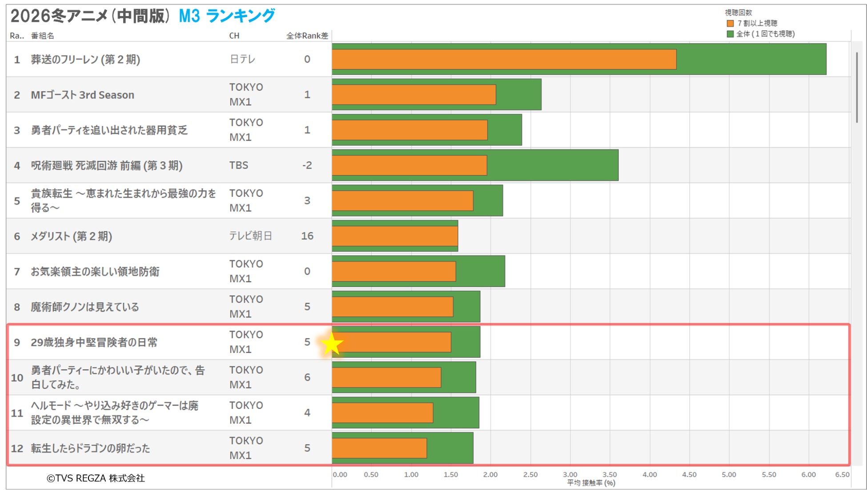867x490 pixels.
Task: Click TOKYO MX1 channel for お気楽領主
Action: [x=246, y=271]
